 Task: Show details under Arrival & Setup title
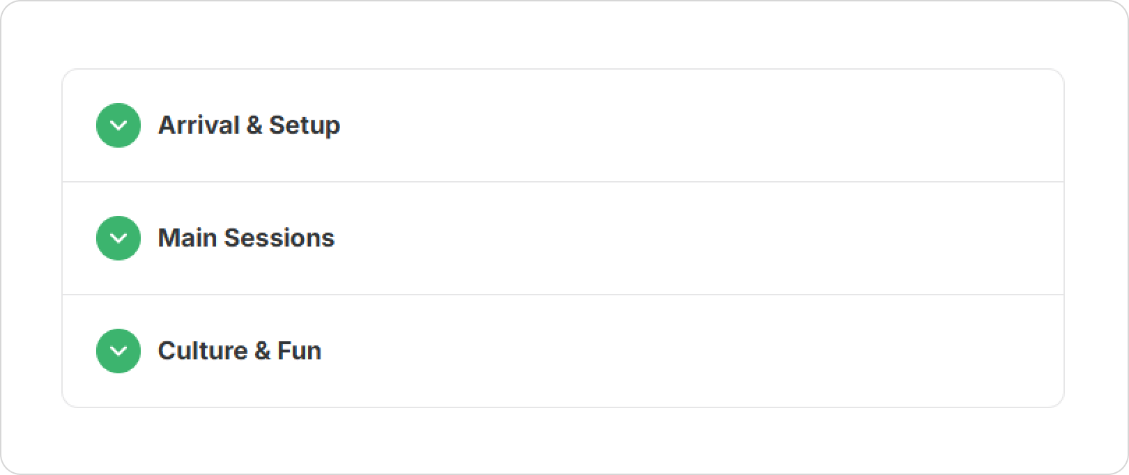(x=563, y=125)
